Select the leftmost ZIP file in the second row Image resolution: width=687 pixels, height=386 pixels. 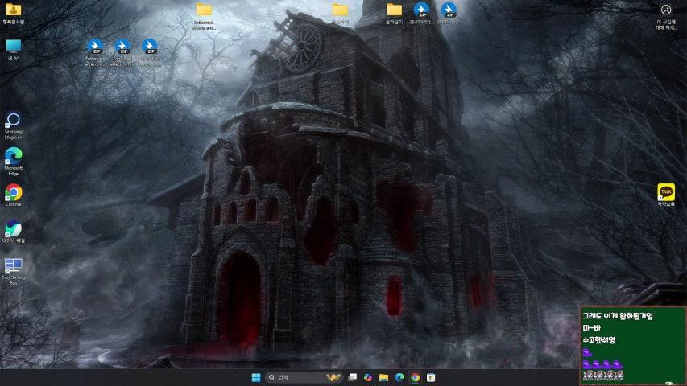coord(95,52)
